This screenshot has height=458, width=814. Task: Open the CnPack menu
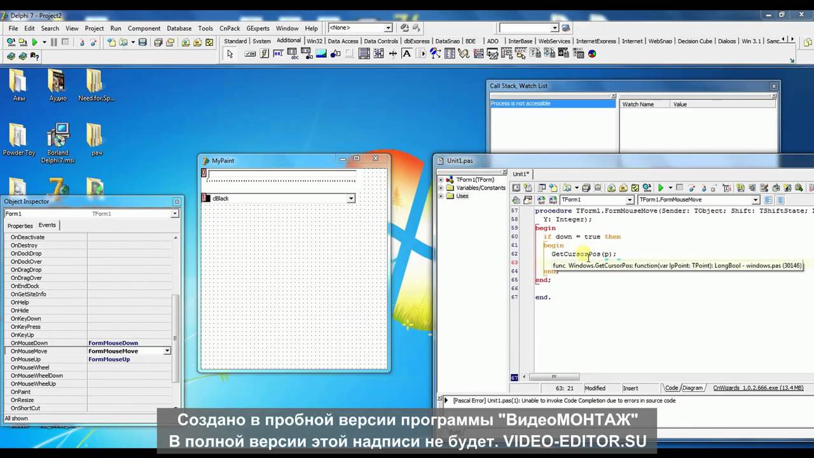(230, 28)
